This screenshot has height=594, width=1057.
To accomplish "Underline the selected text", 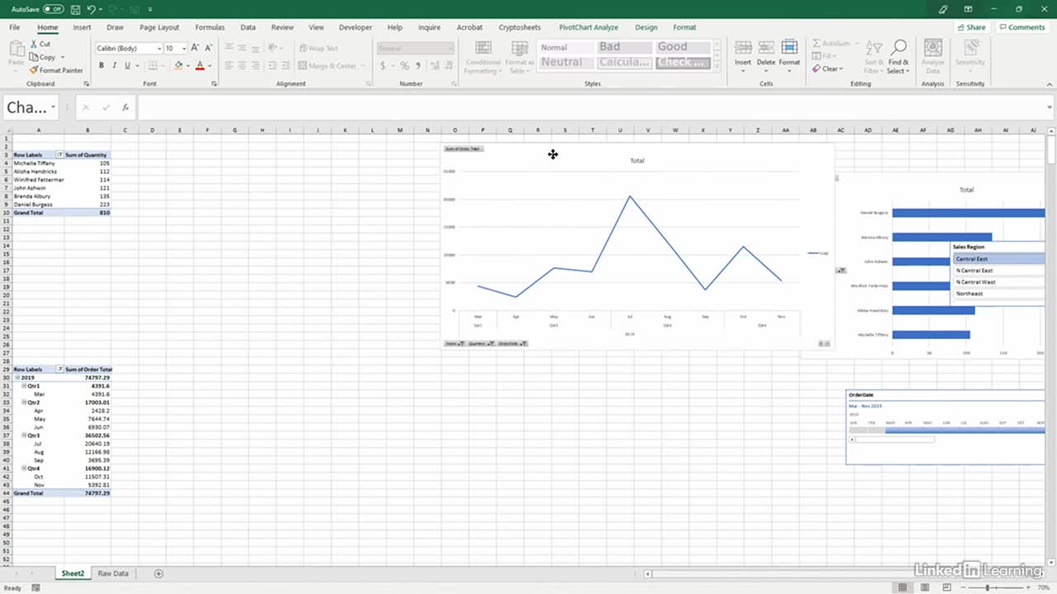I will tap(126, 65).
